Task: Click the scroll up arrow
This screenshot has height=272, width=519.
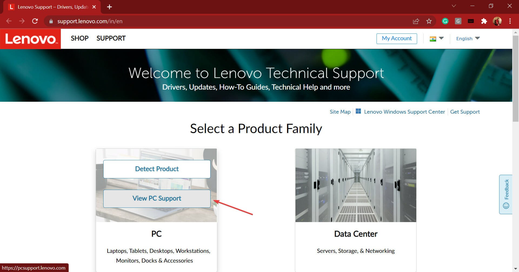Action: 515,32
